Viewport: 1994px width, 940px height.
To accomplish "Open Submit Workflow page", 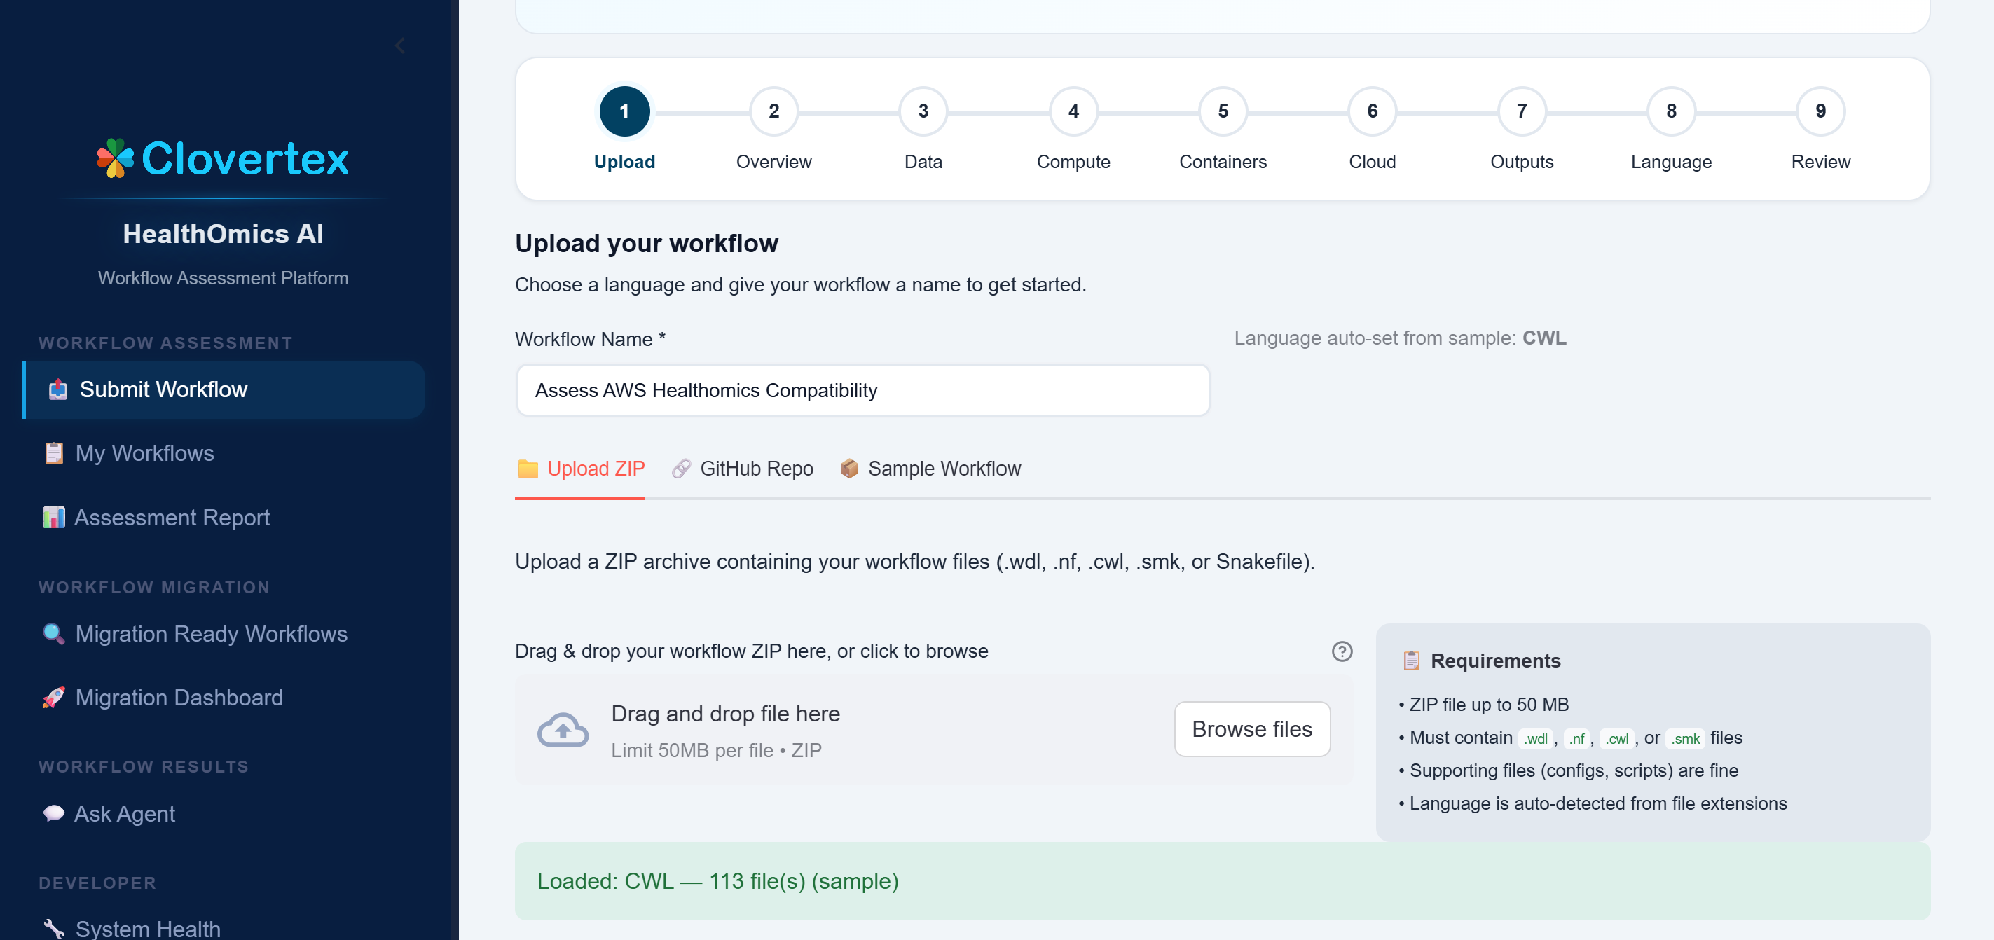I will point(224,389).
